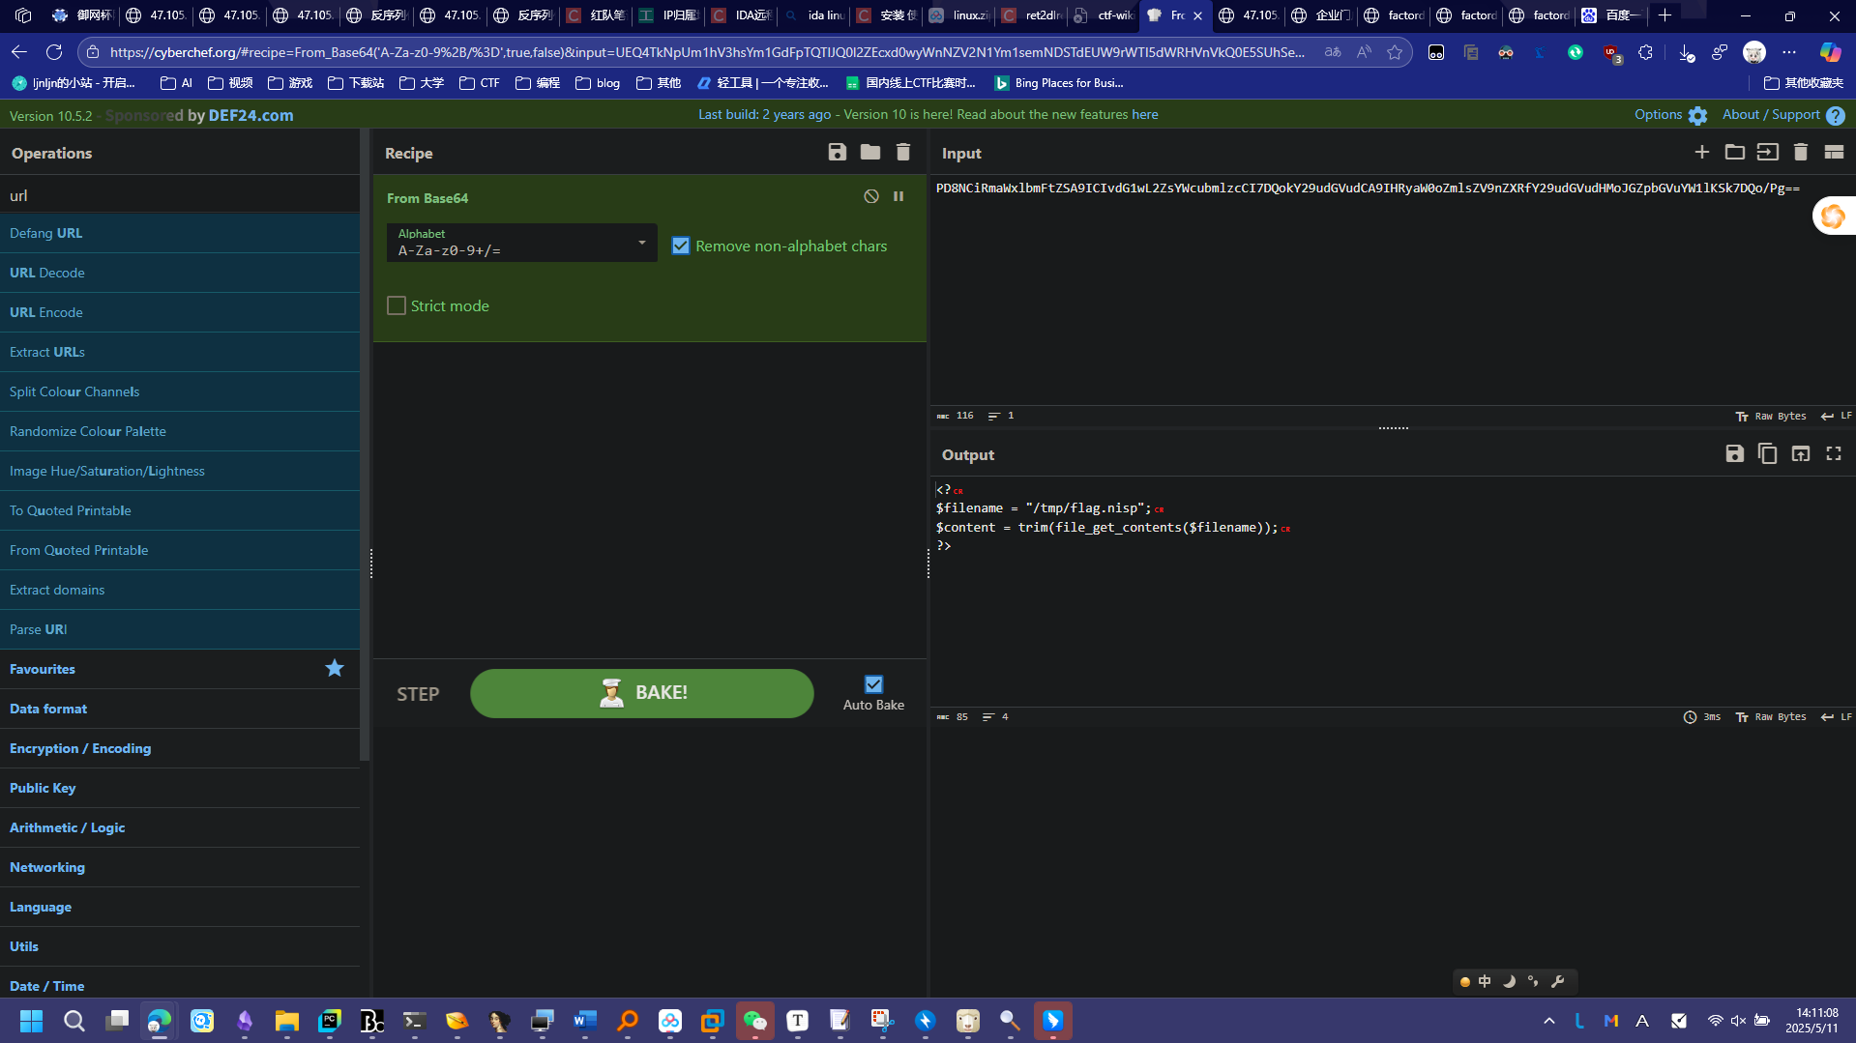Disable the From Base64 operation
The width and height of the screenshot is (1856, 1043).
tap(871, 196)
